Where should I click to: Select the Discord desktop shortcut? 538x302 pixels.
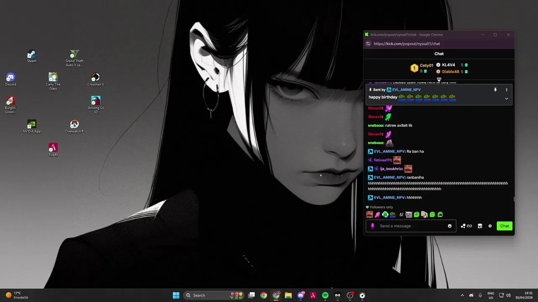click(x=11, y=79)
